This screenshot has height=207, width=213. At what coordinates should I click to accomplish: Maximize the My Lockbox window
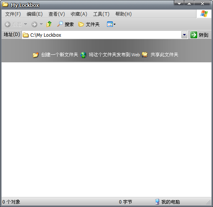click(189, 3)
